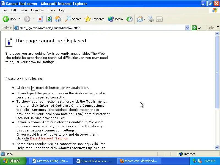This screenshot has width=220, height=165.
Task: Click the inline Refresh icon in instructions
Action: 33,88
